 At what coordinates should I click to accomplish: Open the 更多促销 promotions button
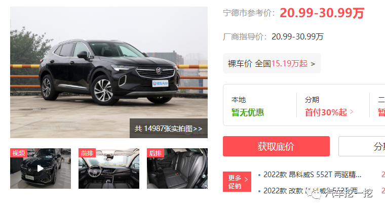point(237,182)
